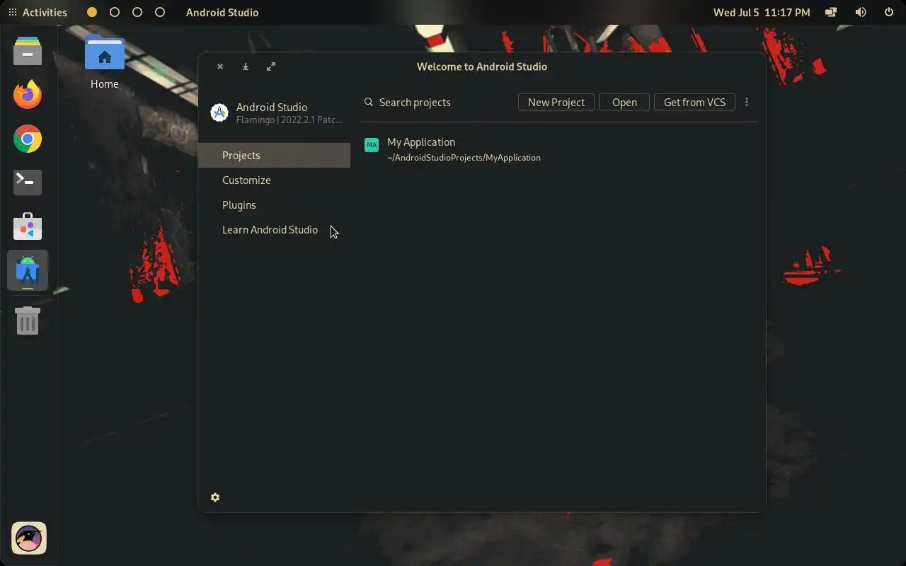This screenshot has height=566, width=906.
Task: Switch to the fourth workspace dot
Action: 160,12
